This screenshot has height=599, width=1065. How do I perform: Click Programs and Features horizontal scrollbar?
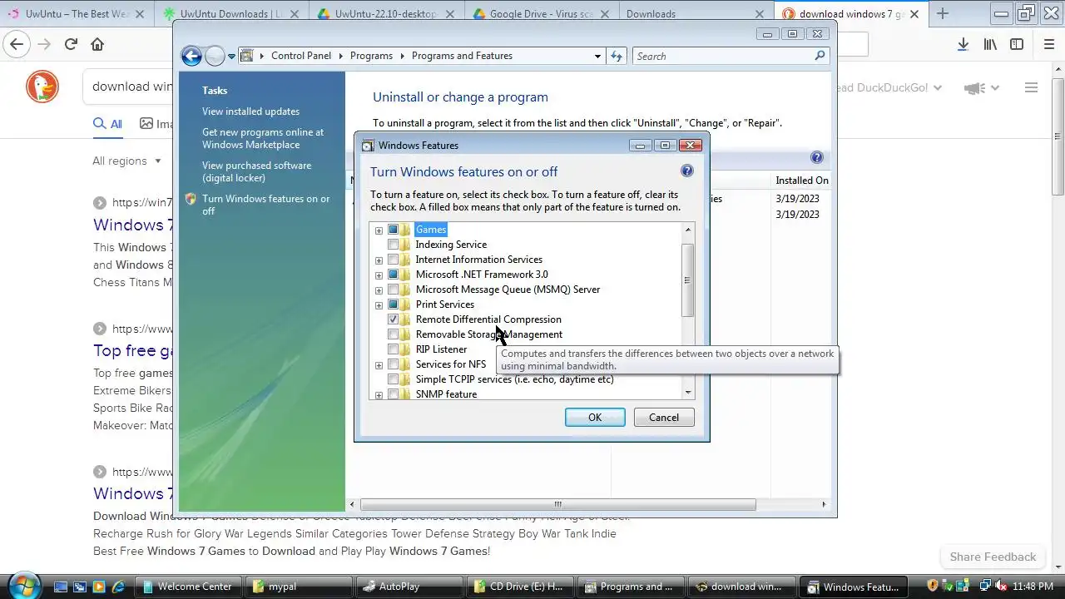click(557, 504)
